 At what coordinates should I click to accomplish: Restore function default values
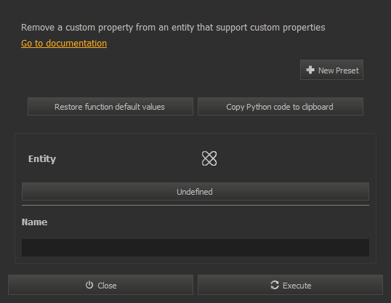pyautogui.click(x=110, y=107)
